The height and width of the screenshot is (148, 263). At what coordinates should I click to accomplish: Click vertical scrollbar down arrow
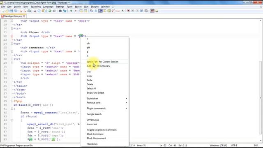[x=261, y=141]
